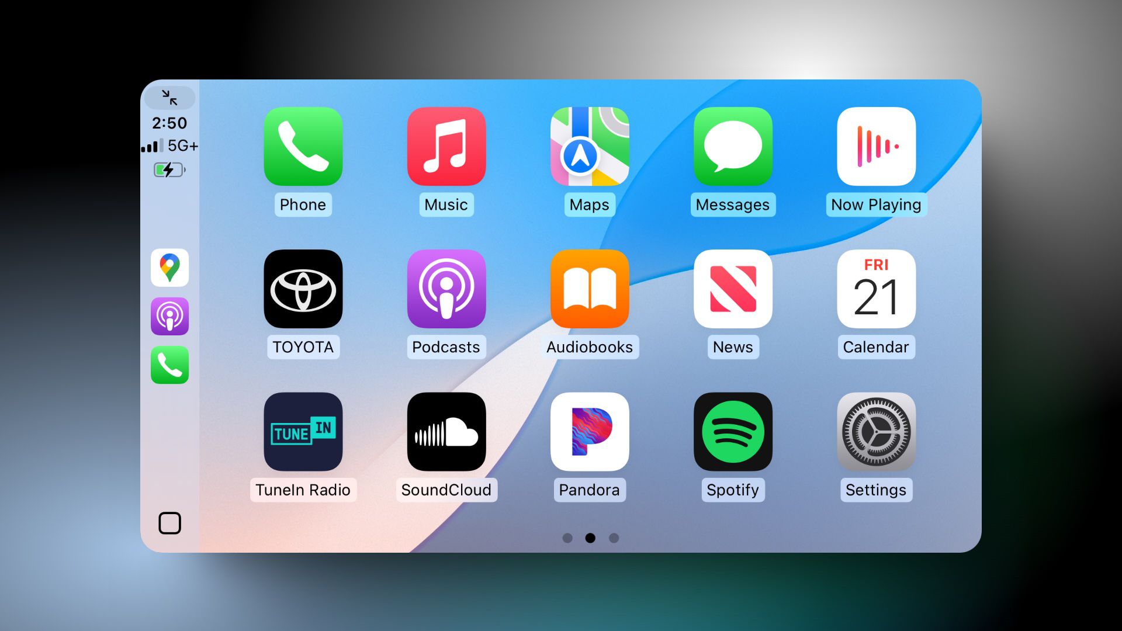This screenshot has height=631, width=1122.
Task: Open Phone app from sidebar
Action: [170, 366]
